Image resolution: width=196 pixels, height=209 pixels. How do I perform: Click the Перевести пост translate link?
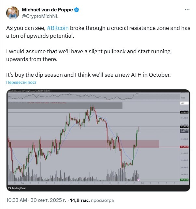(x=21, y=83)
